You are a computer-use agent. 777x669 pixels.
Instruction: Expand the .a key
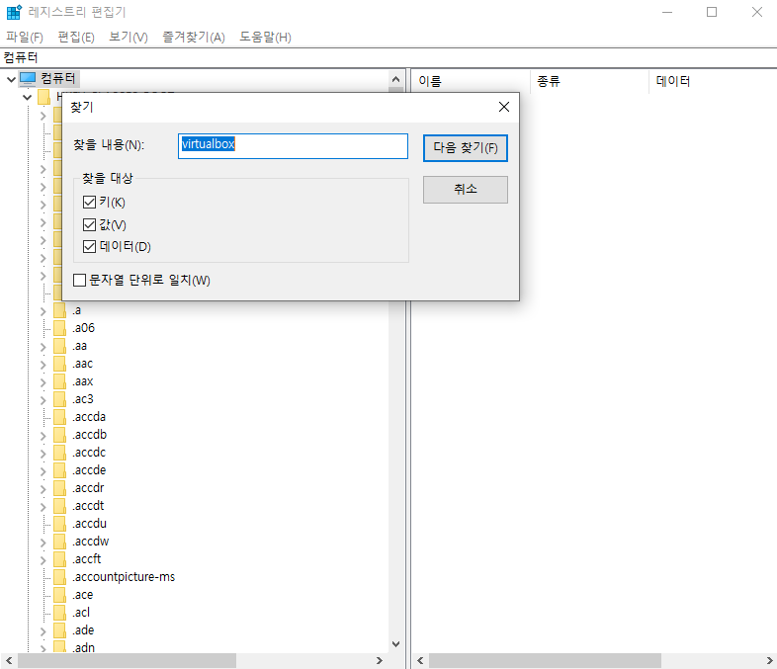43,311
